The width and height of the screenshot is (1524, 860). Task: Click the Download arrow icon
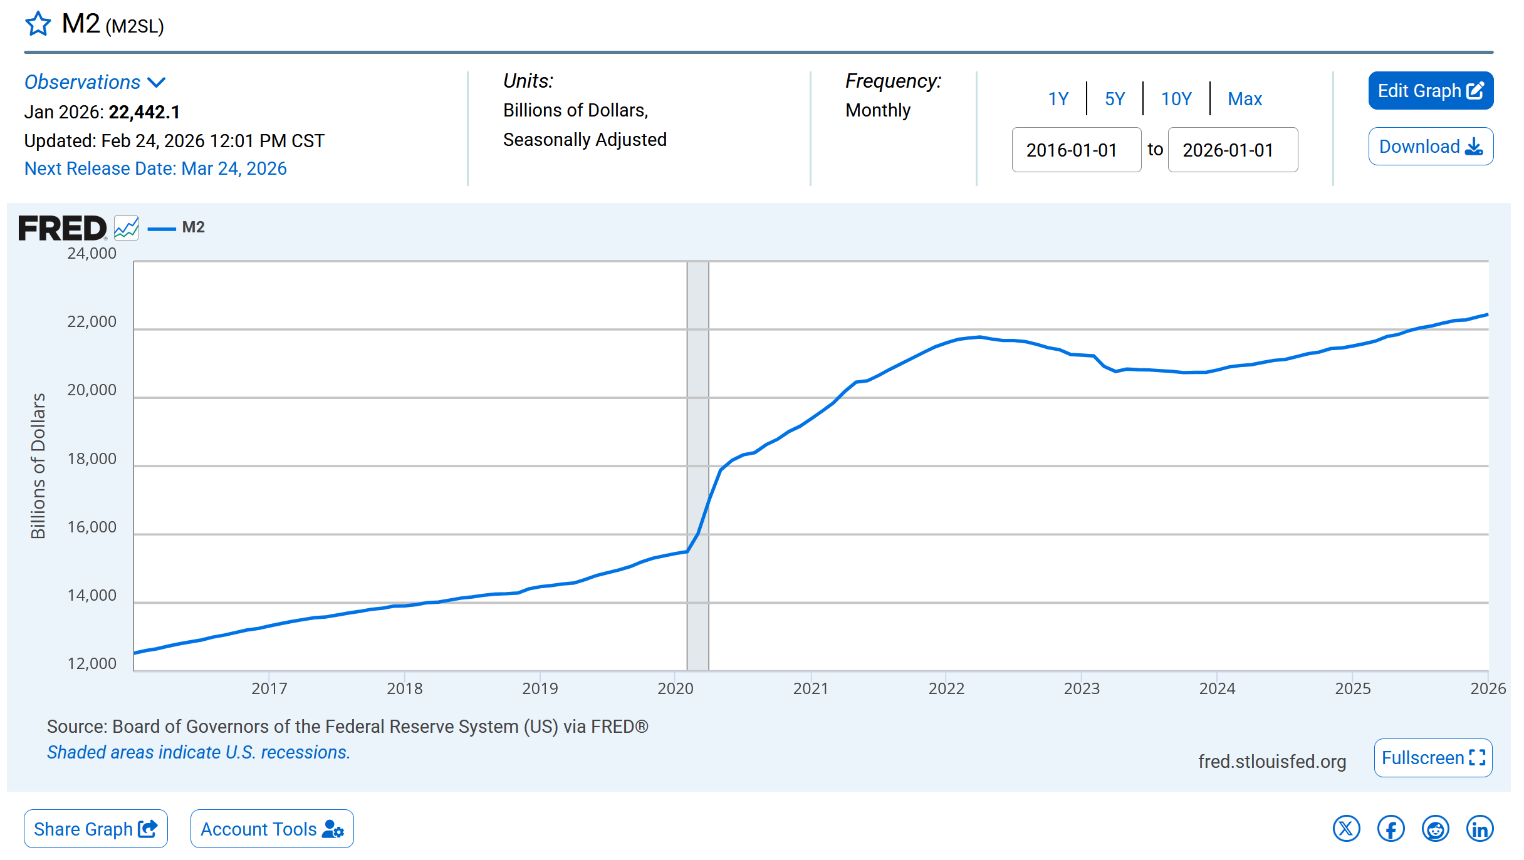(1474, 147)
